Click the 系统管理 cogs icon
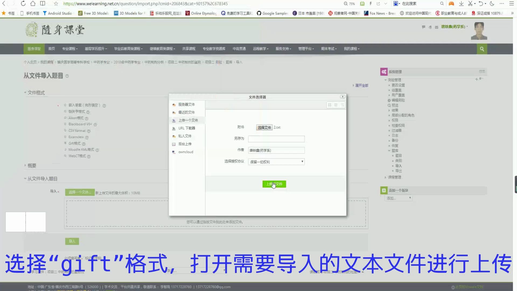517x291 pixels. pyautogui.click(x=384, y=72)
